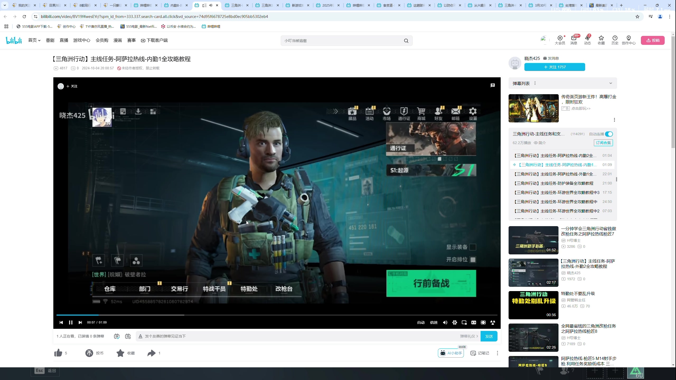Open 记笔记 notes tool

480,353
